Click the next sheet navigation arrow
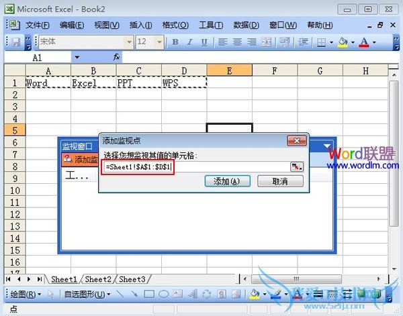Screen dimensions: 403x316 pyautogui.click(x=29, y=279)
